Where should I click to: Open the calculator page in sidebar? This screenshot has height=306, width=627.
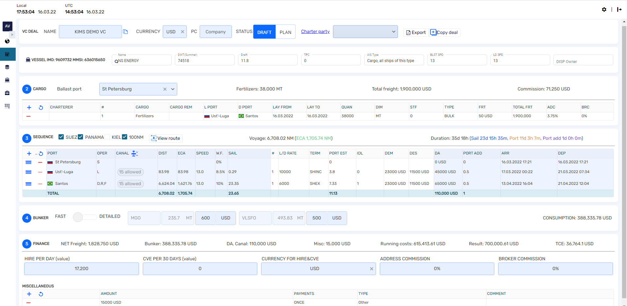point(7,54)
